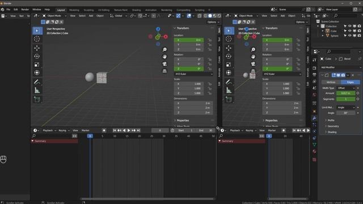This screenshot has height=204, width=363.
Task: Switch to the Shading workspace tab
Action: click(136, 10)
